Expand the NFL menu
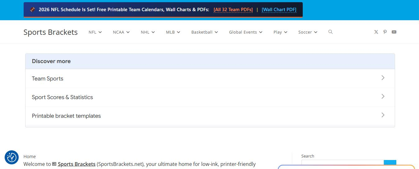 point(95,32)
